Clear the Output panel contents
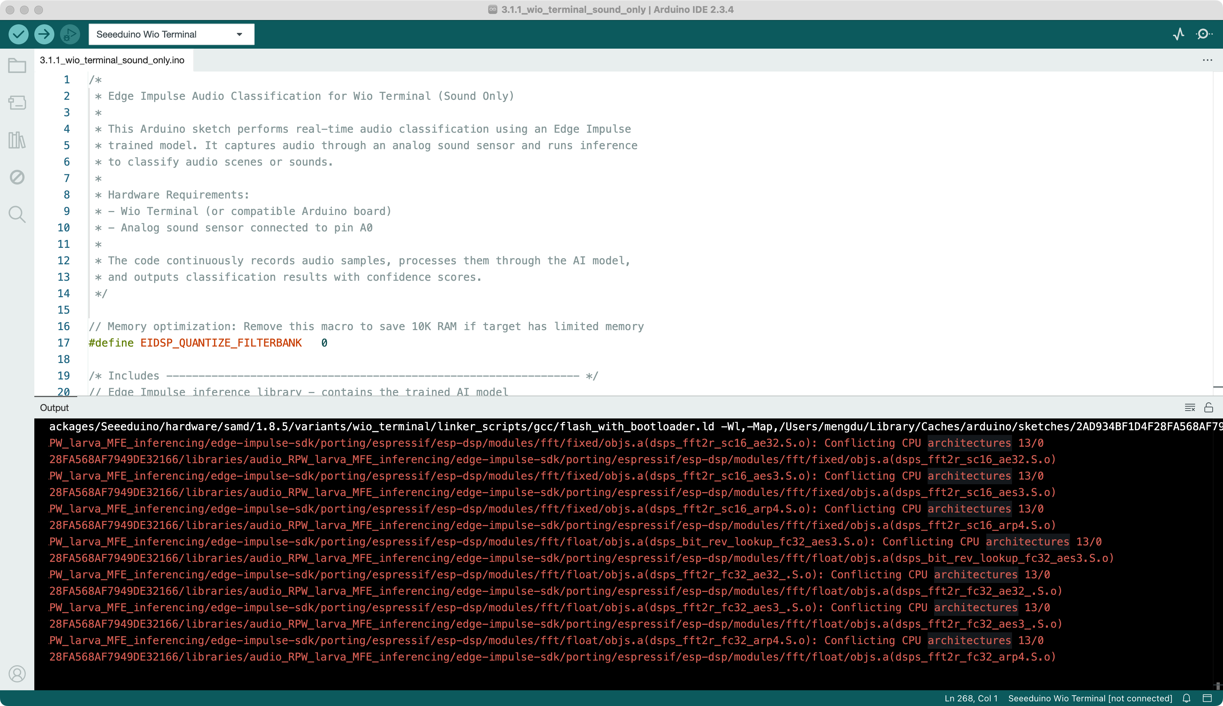This screenshot has height=706, width=1223. (x=1190, y=407)
